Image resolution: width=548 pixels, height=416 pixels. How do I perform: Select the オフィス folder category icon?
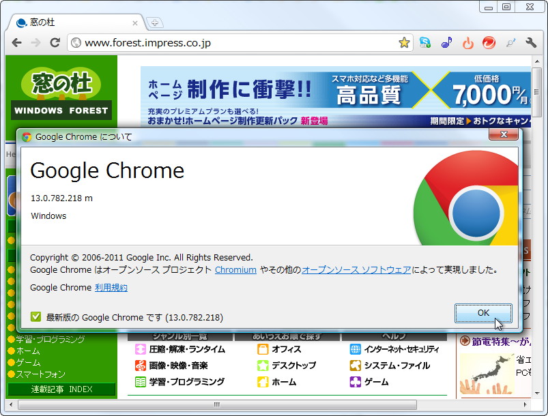pyautogui.click(x=263, y=349)
